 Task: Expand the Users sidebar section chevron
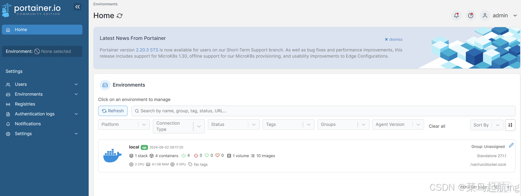point(76,84)
